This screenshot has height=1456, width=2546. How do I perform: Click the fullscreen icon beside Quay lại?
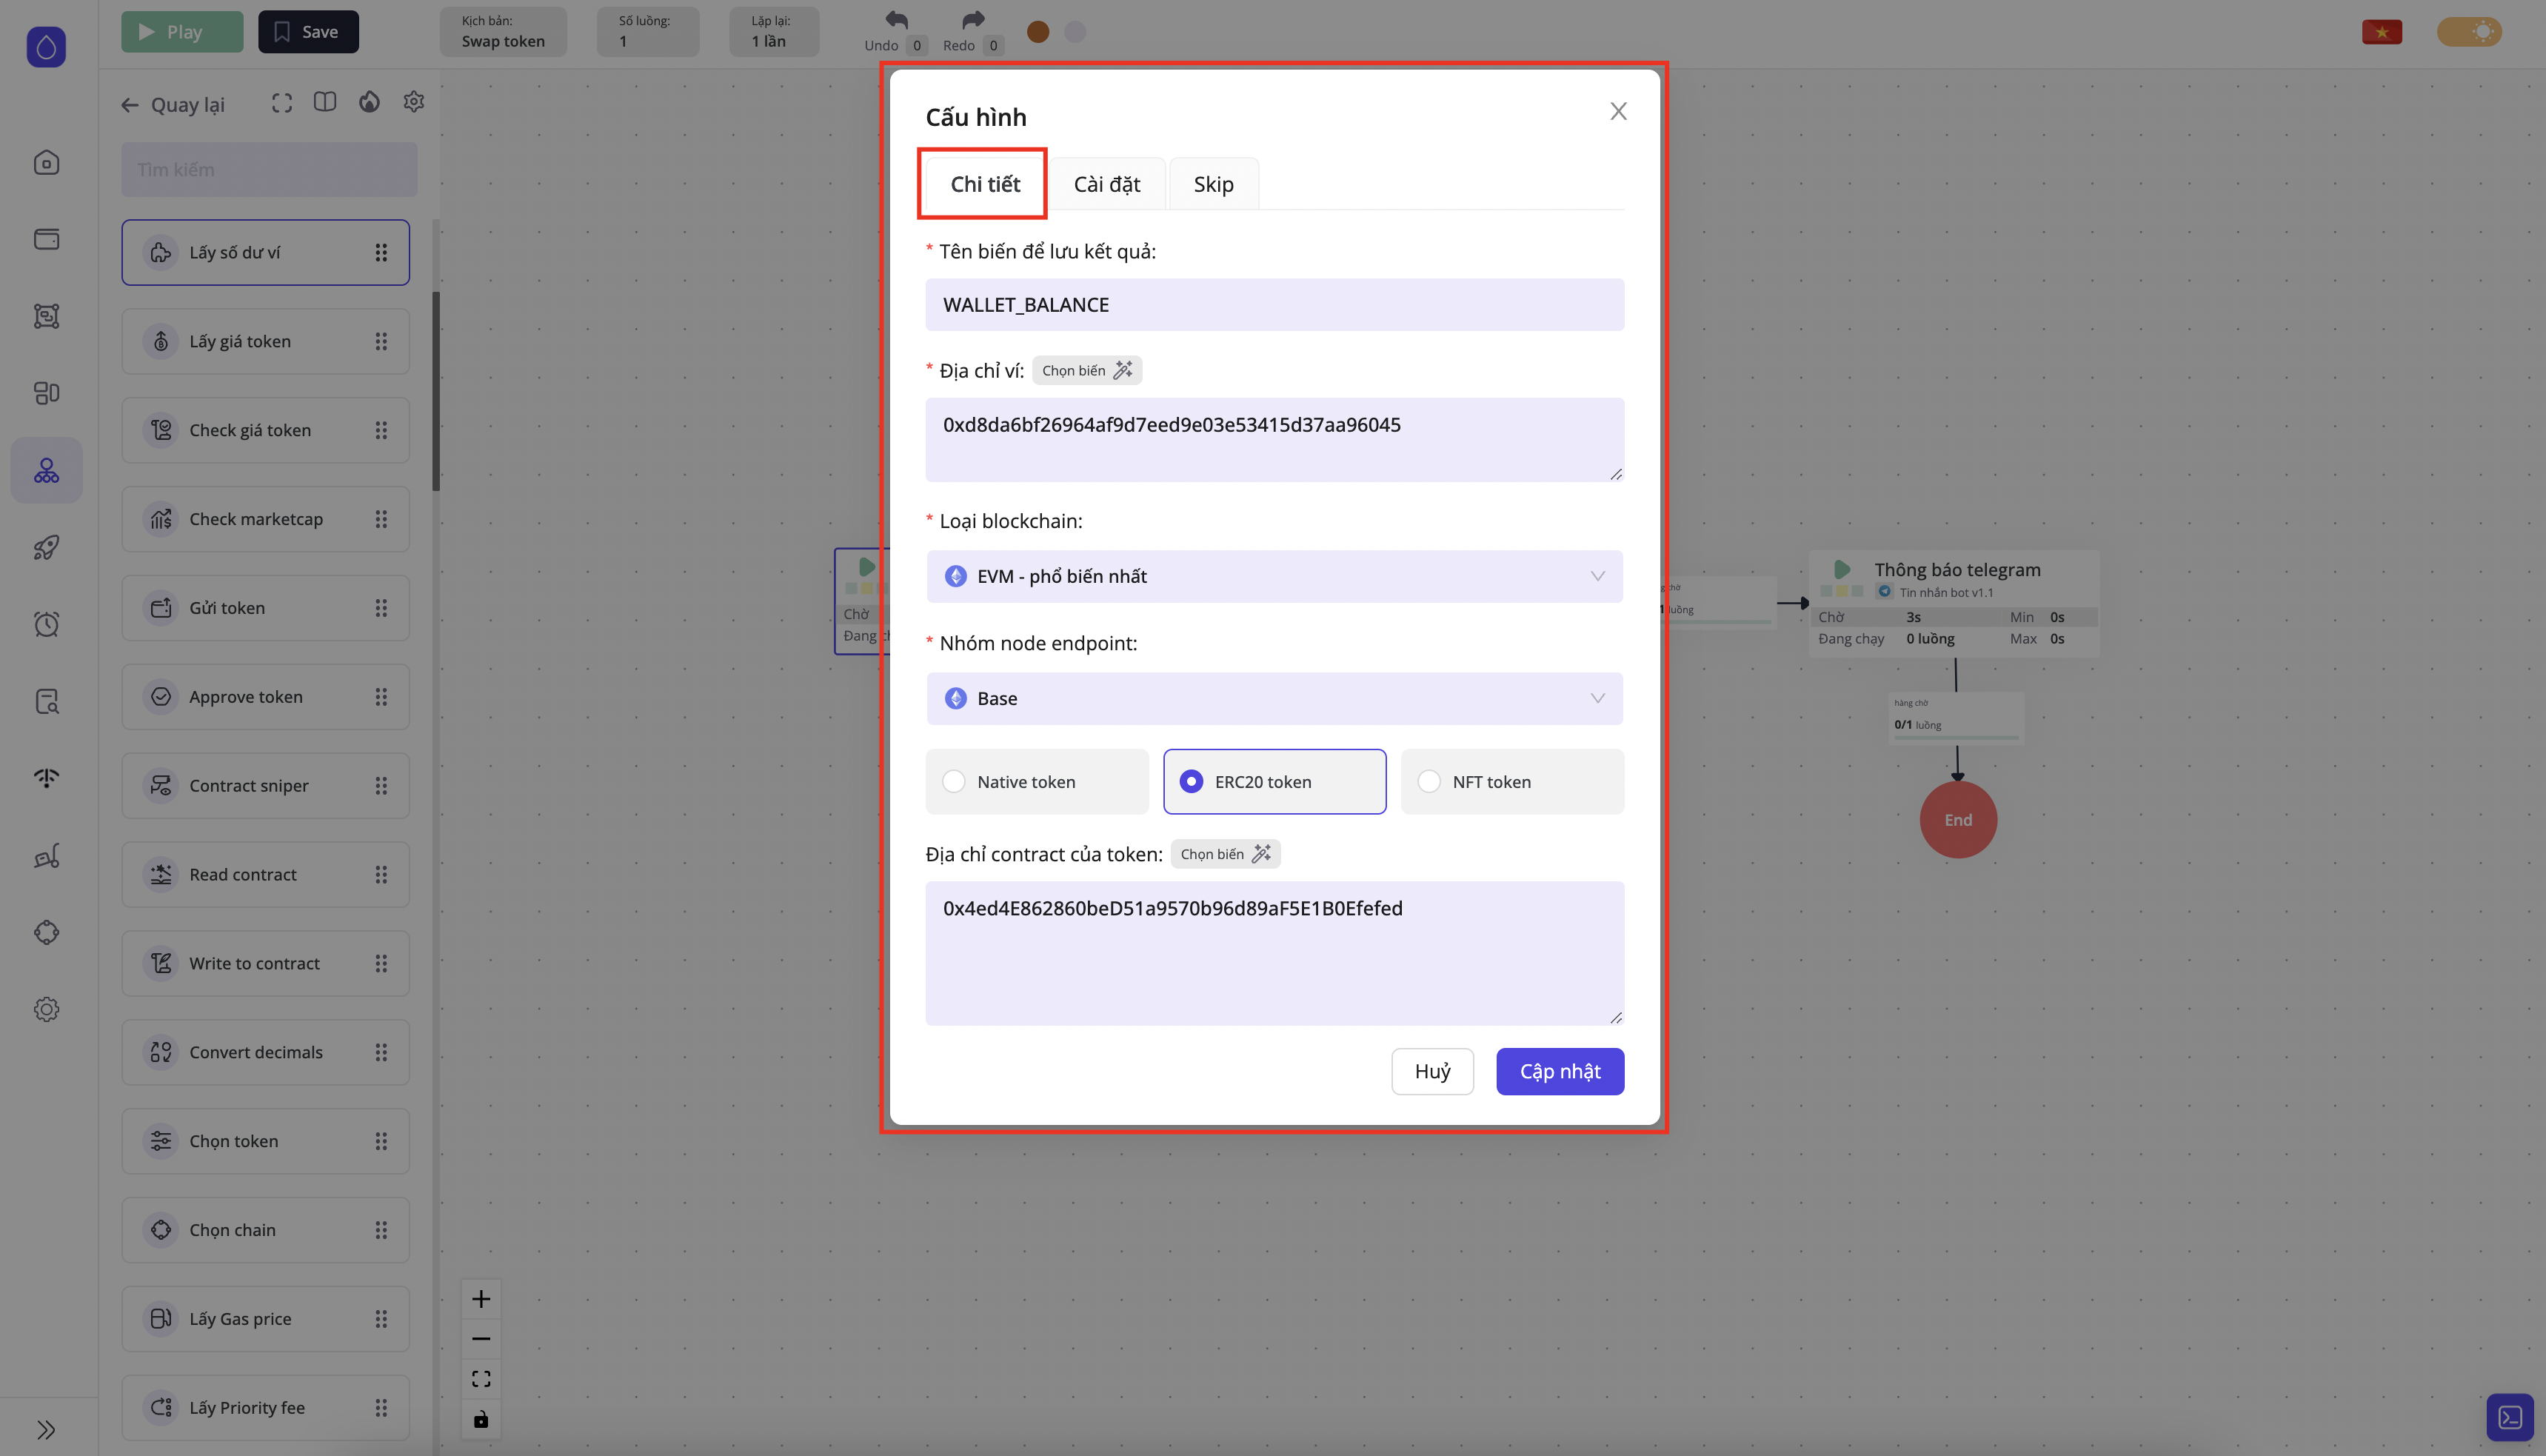click(x=282, y=103)
